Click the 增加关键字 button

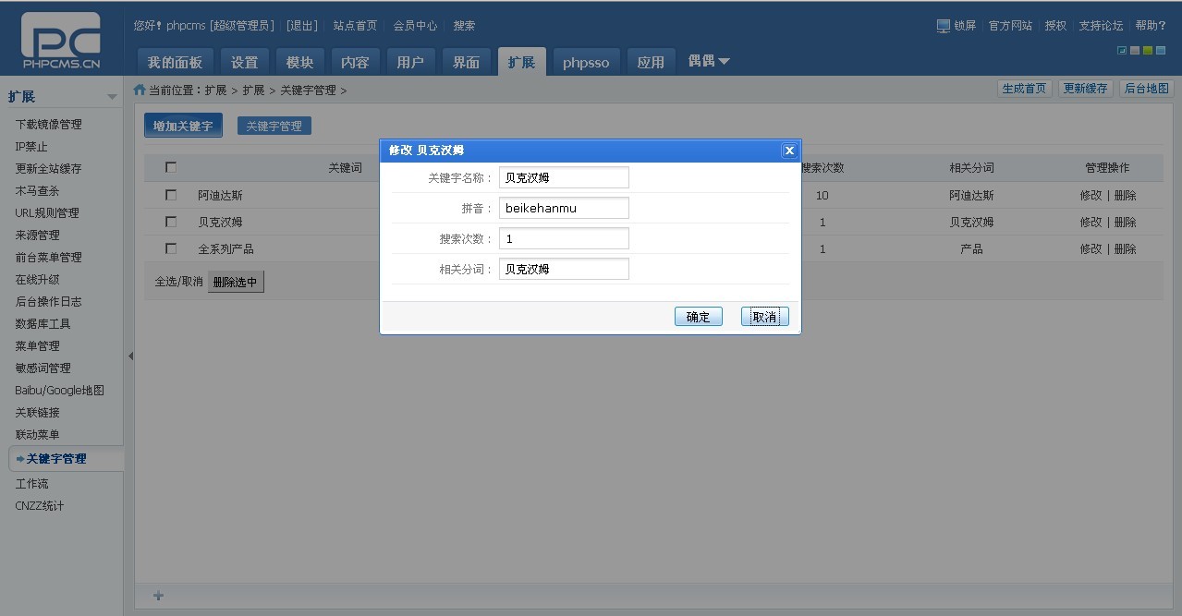coord(183,126)
